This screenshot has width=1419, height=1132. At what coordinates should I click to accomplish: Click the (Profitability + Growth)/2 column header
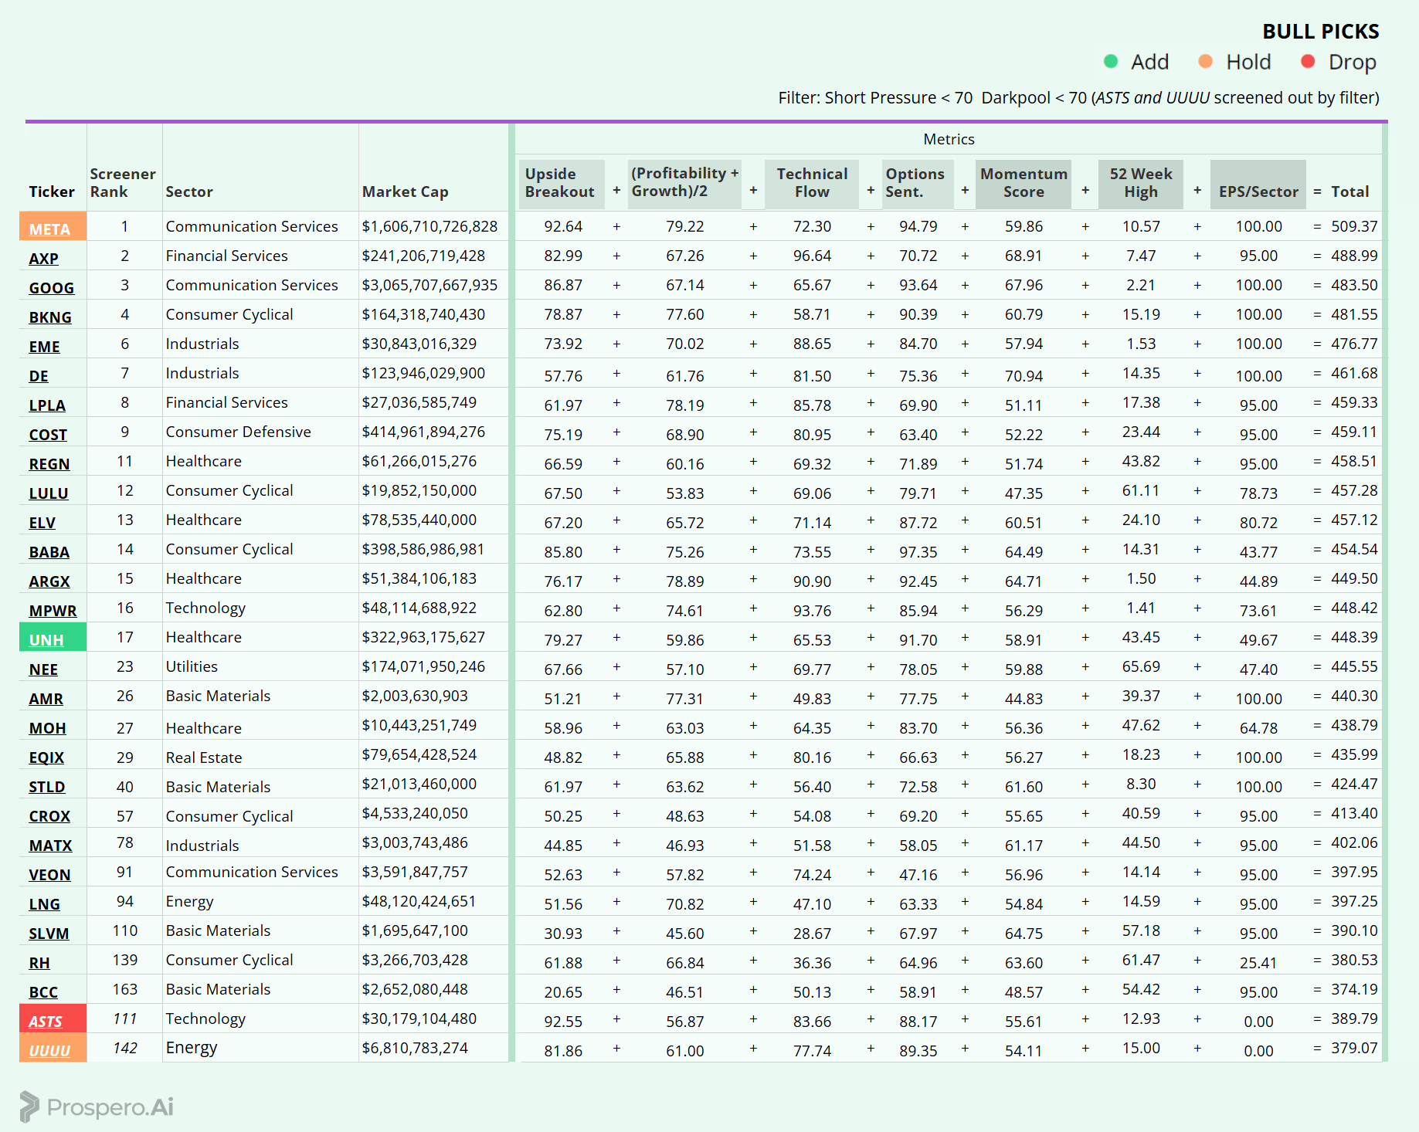pyautogui.click(x=684, y=182)
